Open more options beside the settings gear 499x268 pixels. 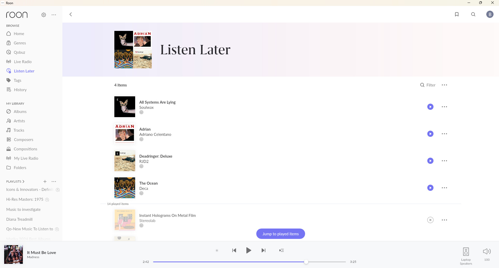coord(54,15)
